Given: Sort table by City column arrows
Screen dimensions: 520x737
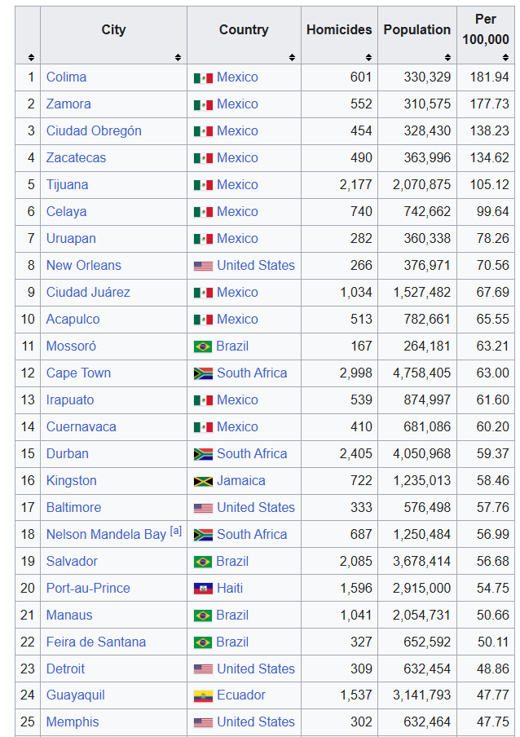Looking at the screenshot, I should tap(178, 57).
